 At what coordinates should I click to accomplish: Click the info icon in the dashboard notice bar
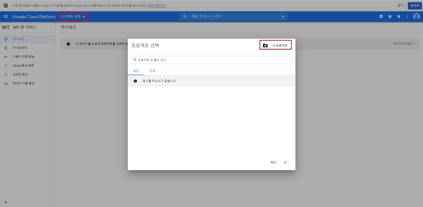68,44
